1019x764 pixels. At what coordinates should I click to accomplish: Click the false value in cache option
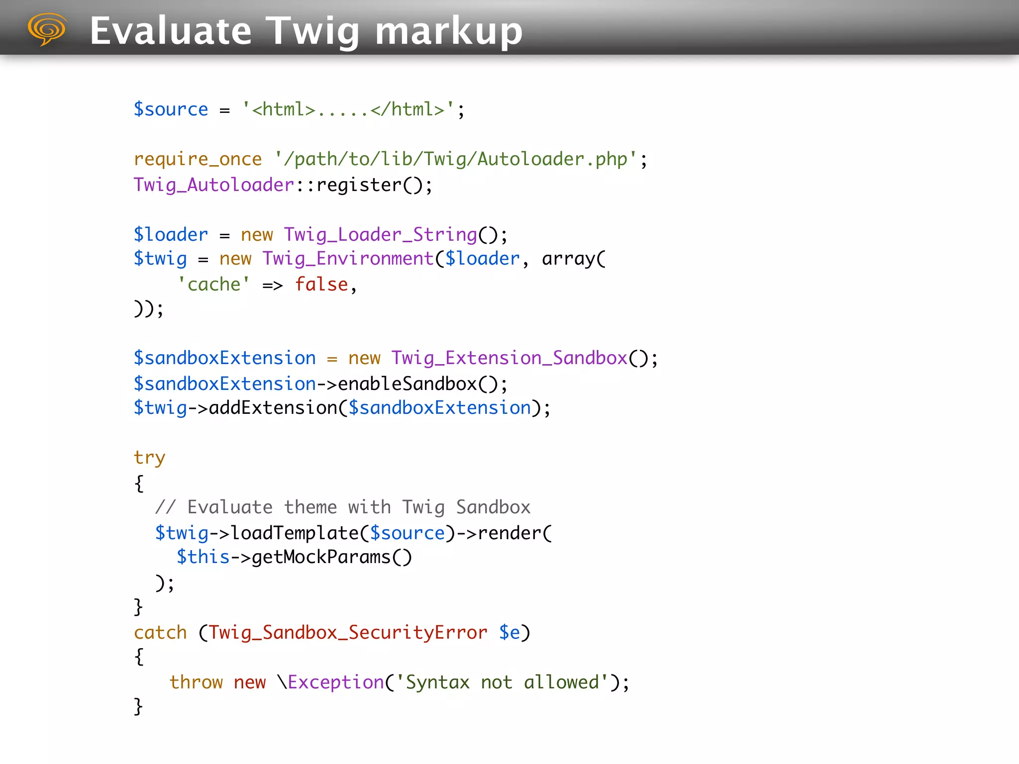pos(321,284)
